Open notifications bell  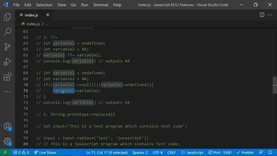270,152
